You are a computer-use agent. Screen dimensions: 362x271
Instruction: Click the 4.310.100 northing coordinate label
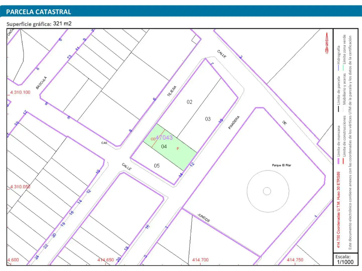(x=20, y=92)
